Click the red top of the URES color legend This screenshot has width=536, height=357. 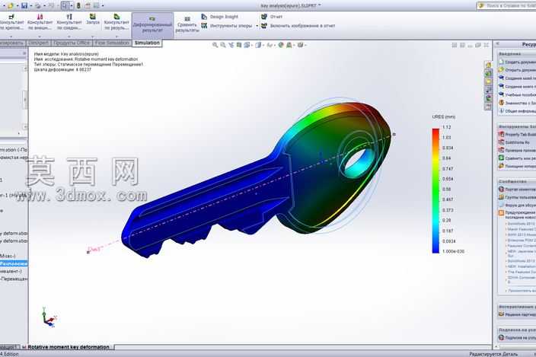(x=435, y=132)
